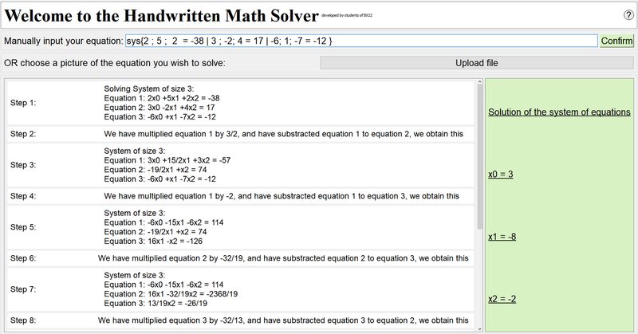This screenshot has width=638, height=334.
Task: Click Step 4 text about multiplying by -2
Action: pyautogui.click(x=282, y=196)
